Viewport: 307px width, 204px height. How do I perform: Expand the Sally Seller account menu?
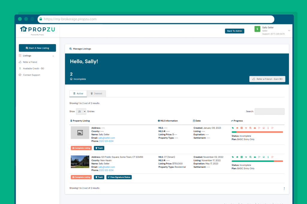289,31
